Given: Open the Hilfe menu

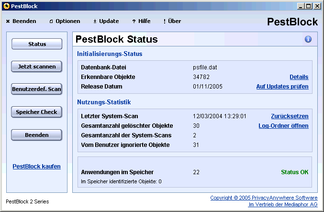Looking at the screenshot, I should 141,21.
